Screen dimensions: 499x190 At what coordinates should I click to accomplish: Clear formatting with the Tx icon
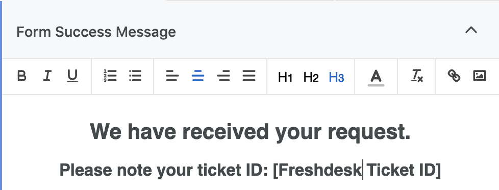point(416,77)
